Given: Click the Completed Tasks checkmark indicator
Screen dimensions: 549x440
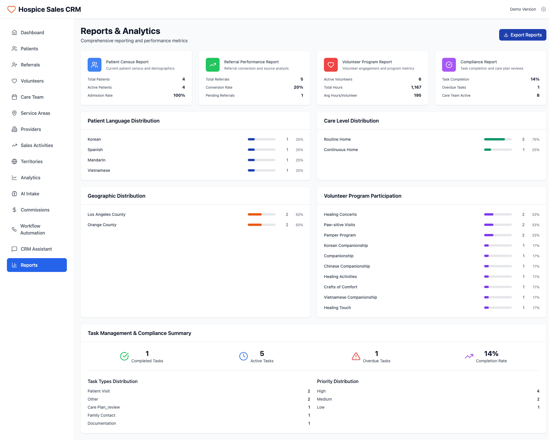Looking at the screenshot, I should point(124,356).
